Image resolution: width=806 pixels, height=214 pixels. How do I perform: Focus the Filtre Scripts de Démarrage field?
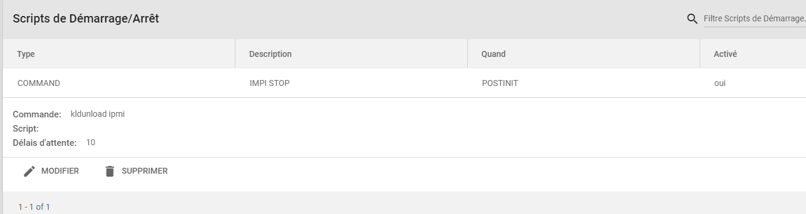point(754,19)
